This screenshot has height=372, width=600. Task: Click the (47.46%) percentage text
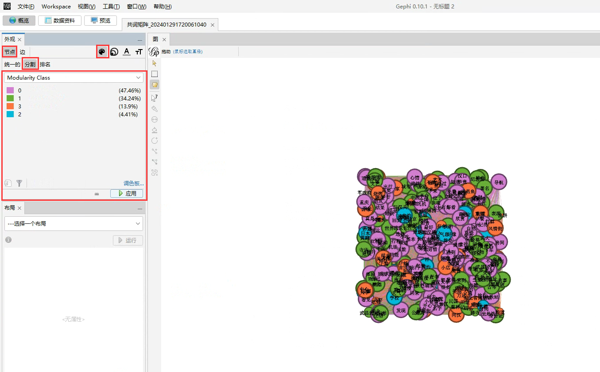130,90
